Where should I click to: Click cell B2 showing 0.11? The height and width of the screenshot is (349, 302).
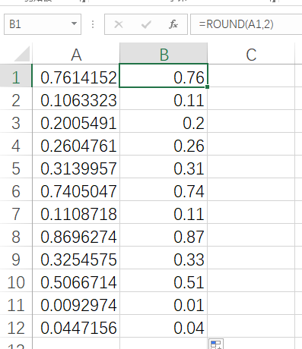click(164, 99)
